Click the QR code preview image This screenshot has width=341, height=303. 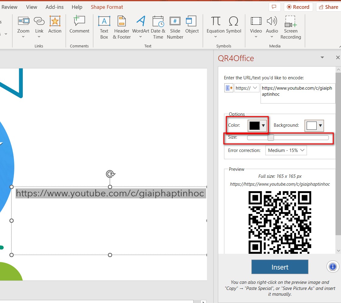(x=280, y=222)
